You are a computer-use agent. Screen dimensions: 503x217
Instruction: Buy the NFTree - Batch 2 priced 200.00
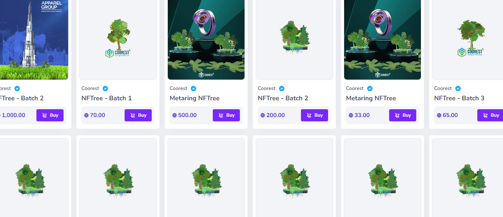click(315, 115)
